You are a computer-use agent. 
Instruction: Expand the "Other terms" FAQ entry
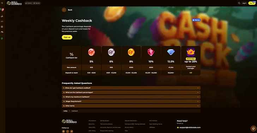131,106
